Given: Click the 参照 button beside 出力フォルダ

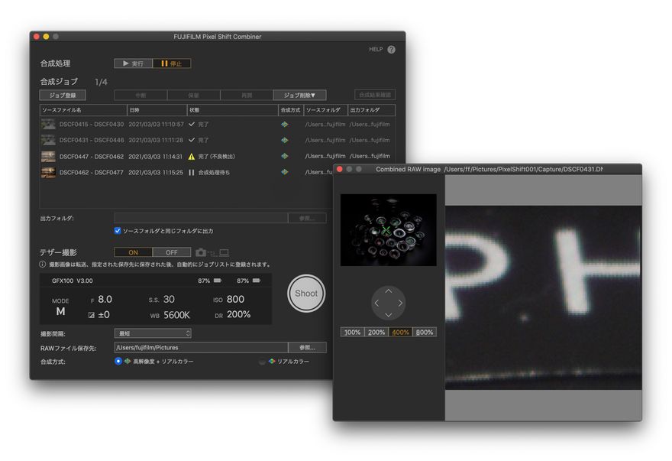Looking at the screenshot, I should [x=307, y=218].
